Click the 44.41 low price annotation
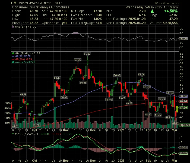 [175, 123]
